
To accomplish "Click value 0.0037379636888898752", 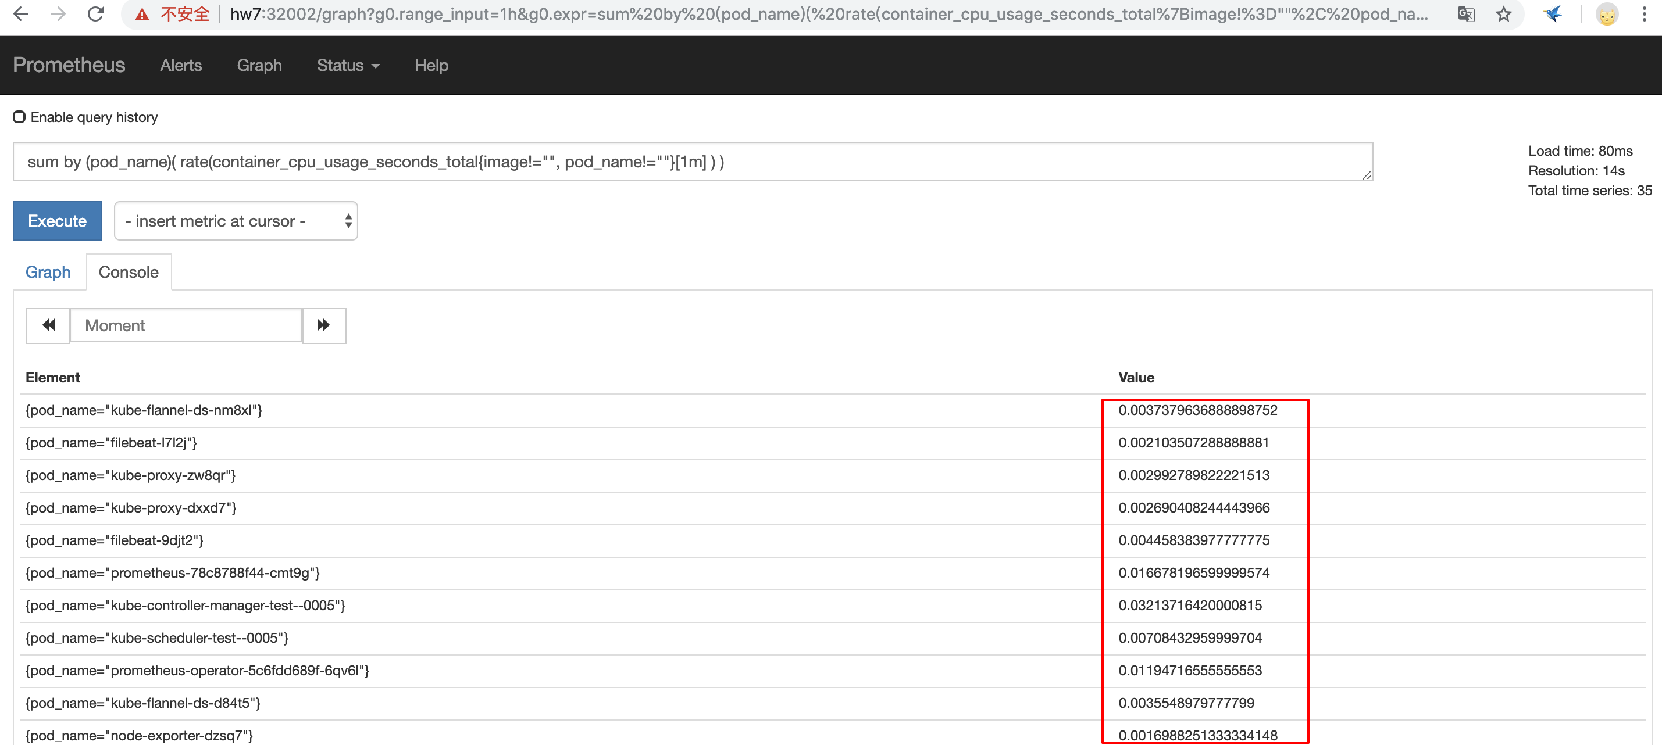I will pyautogui.click(x=1197, y=410).
